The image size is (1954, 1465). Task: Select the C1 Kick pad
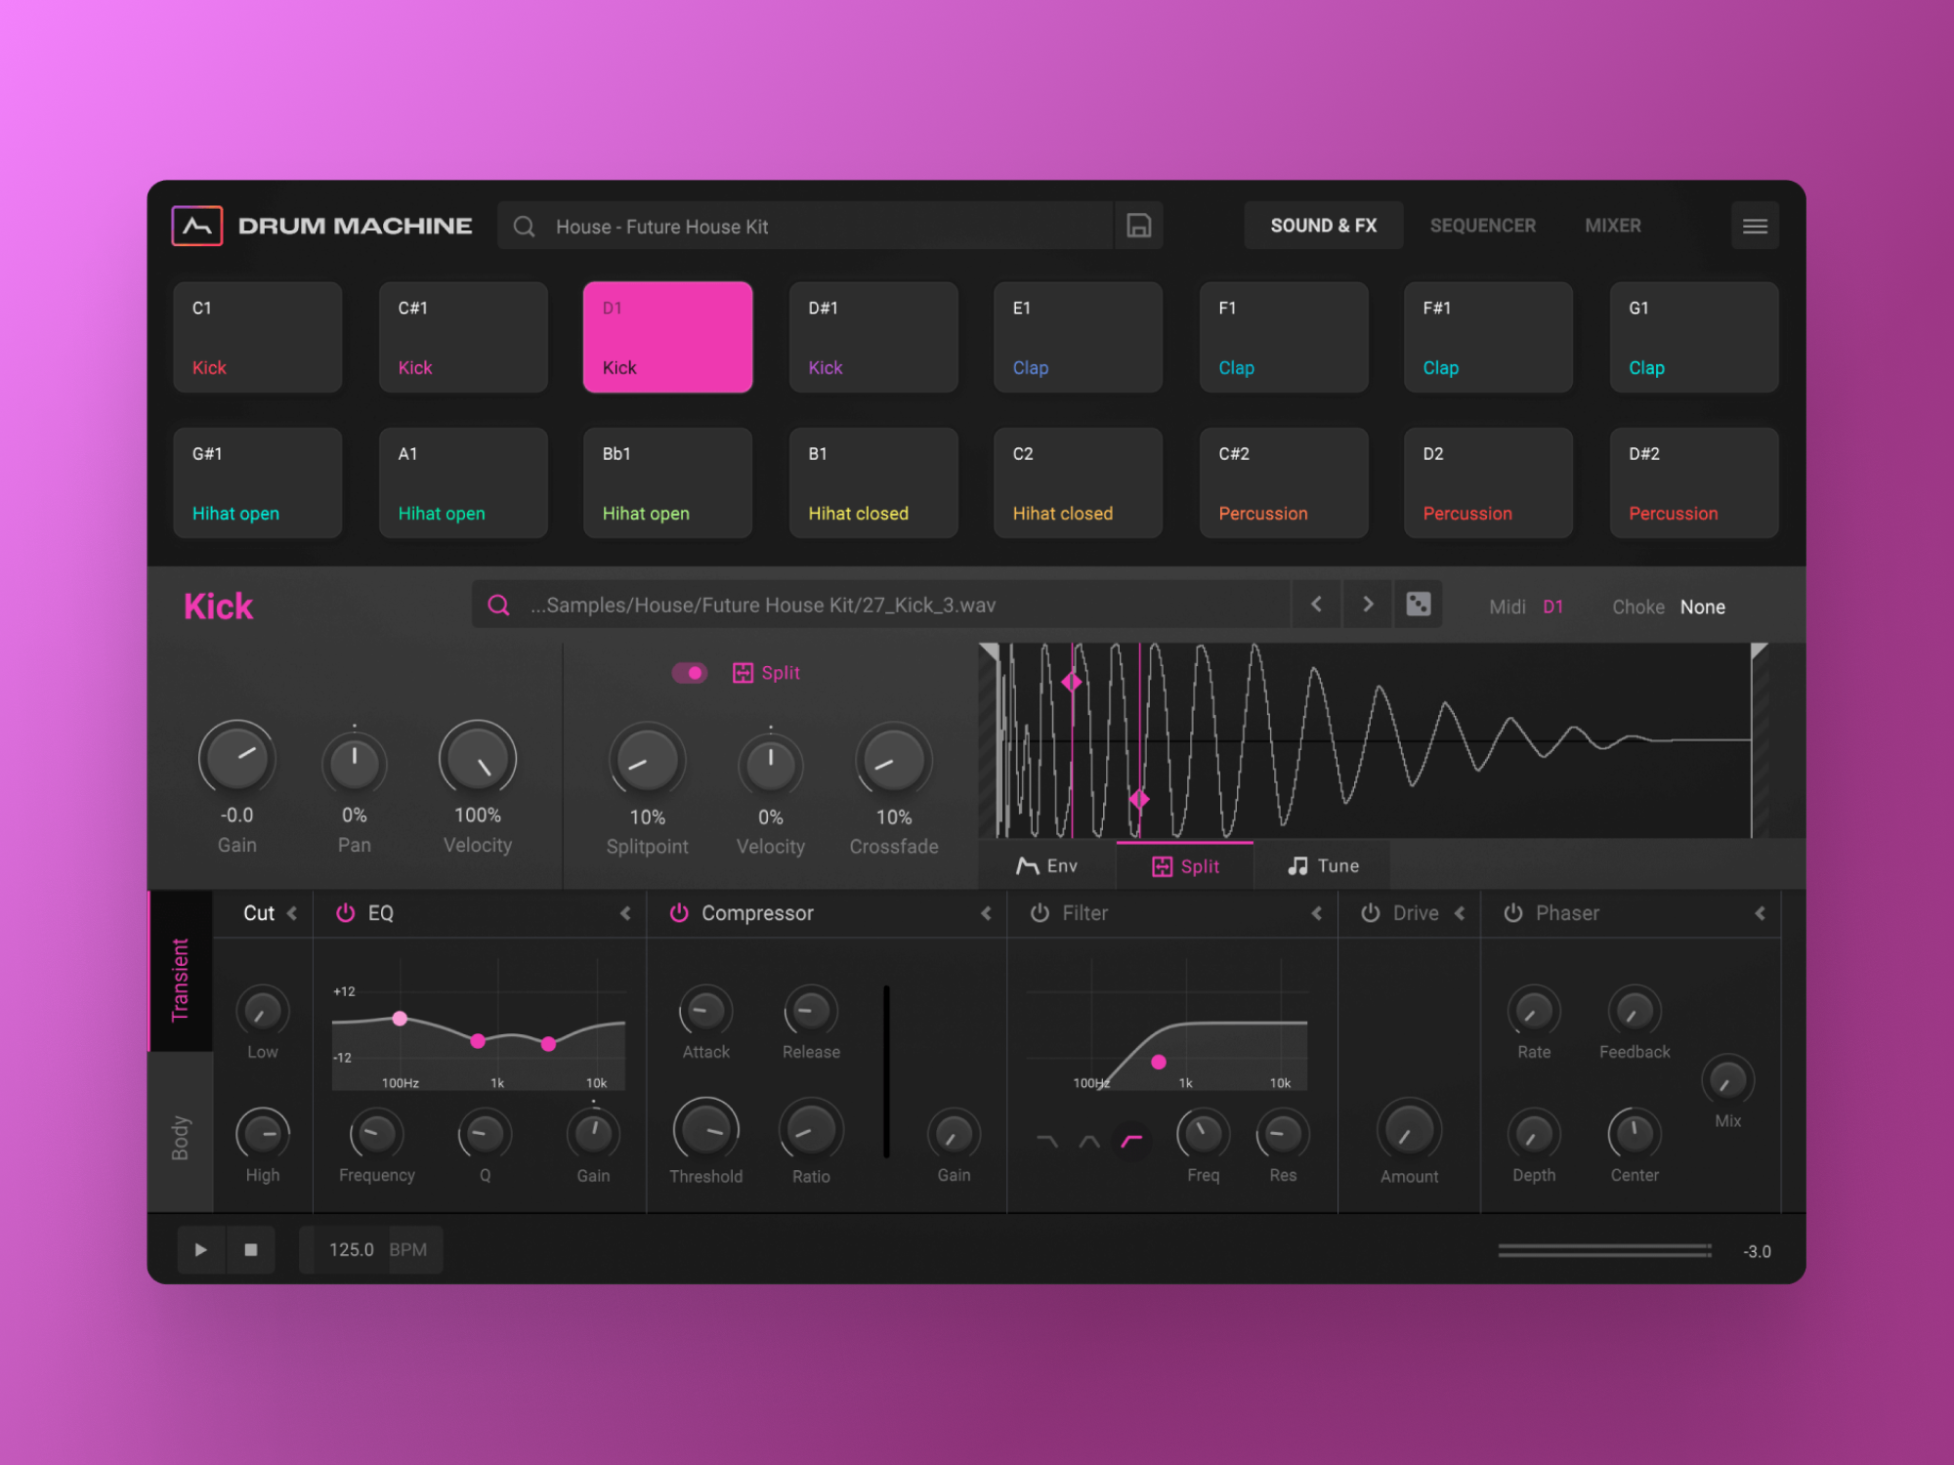pos(258,337)
